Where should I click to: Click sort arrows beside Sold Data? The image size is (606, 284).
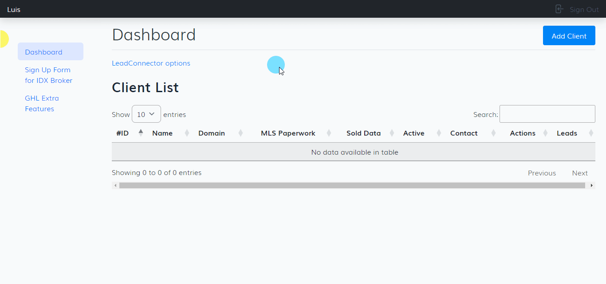pos(392,133)
